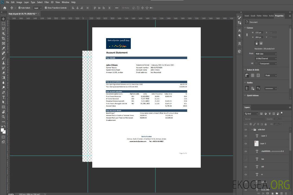Click the more options ellipsis in options bar
The image size is (293, 195).
coord(117,8)
